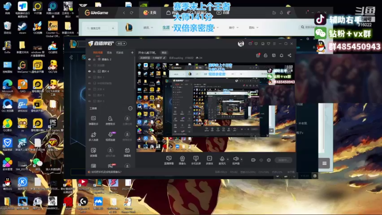
Task: Open the mail icon in title bar
Action: coord(250,43)
